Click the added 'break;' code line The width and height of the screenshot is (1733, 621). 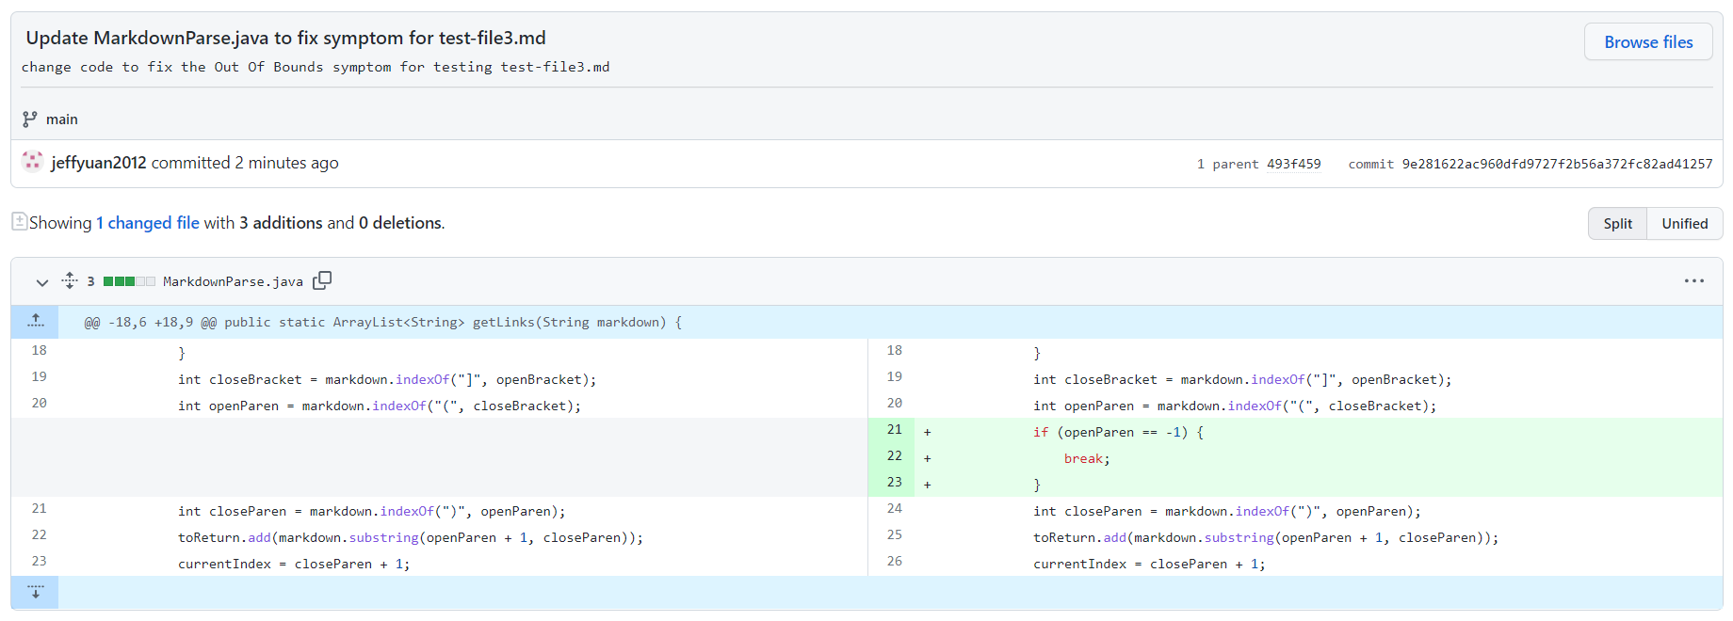[x=1087, y=459]
